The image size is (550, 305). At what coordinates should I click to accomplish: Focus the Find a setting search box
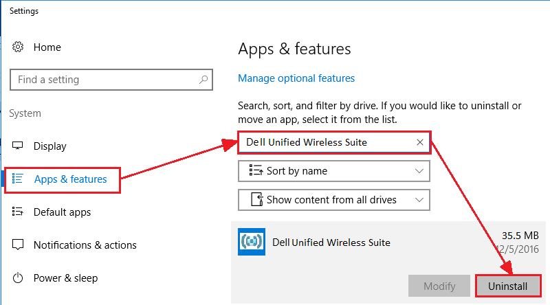(111, 80)
